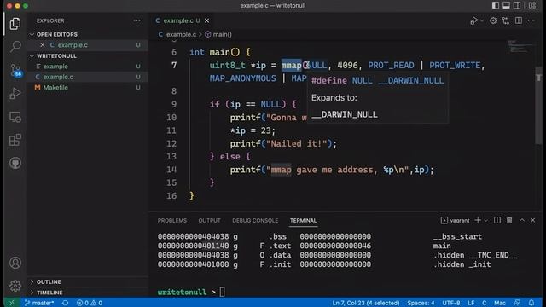Viewport: 546px width, 307px height.
Task: Open Source Control view with badge
Action: click(15, 70)
